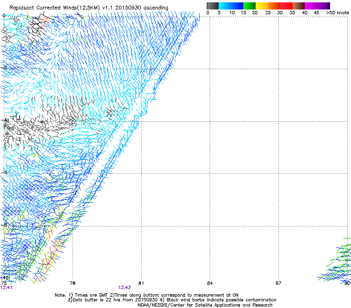Click the 'Times are GMT' note line
Image resolution: width=351 pixels, height=308 pixels.
[147, 295]
